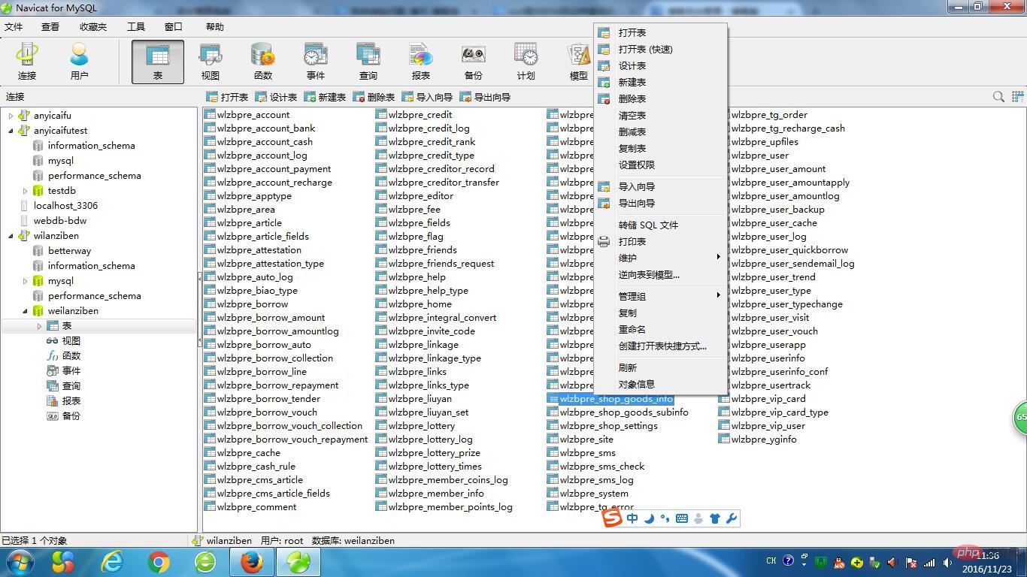The width and height of the screenshot is (1027, 577).
Task: Click 设计表 button in object toolbar
Action: (x=276, y=97)
